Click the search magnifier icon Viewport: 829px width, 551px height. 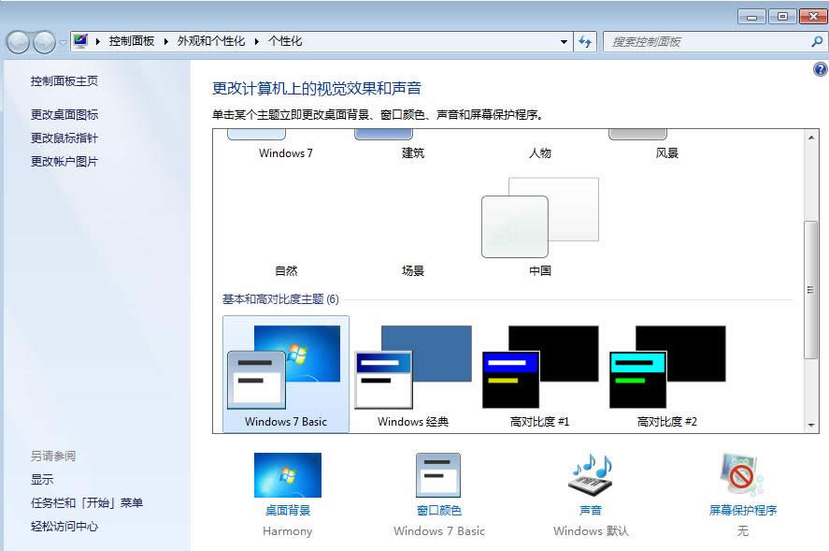pos(816,42)
